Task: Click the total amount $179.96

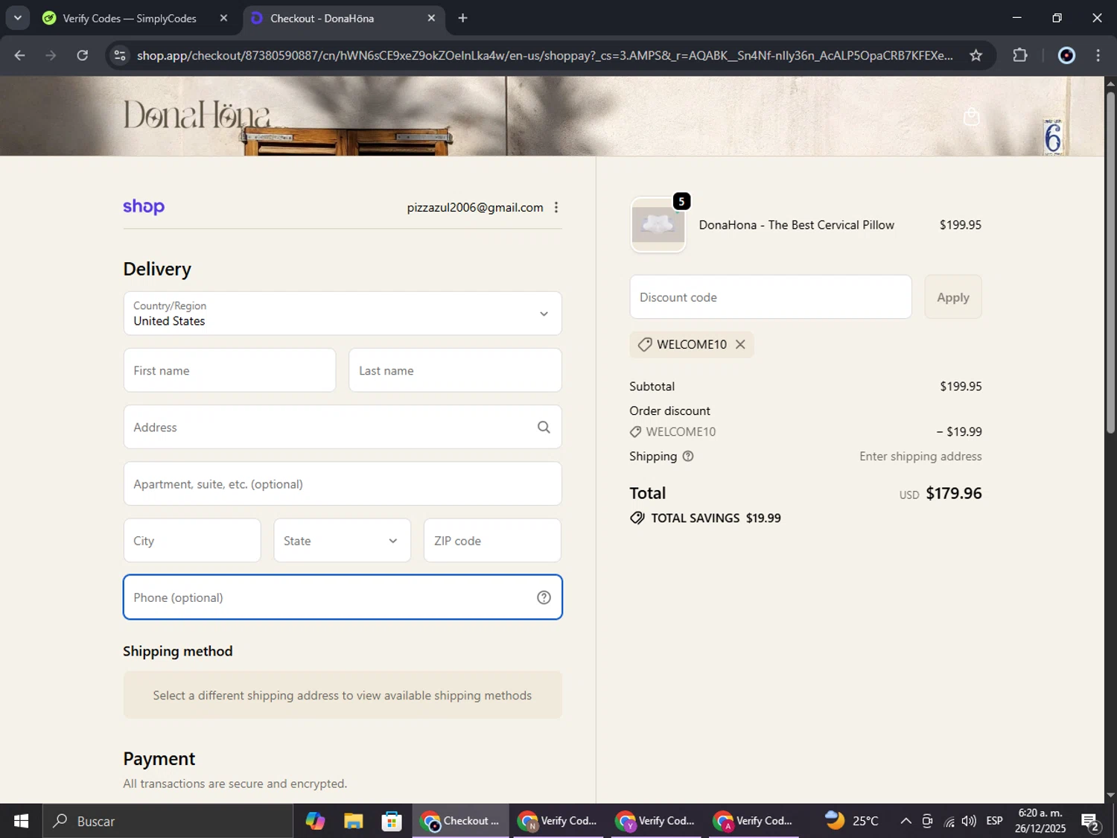Action: [x=954, y=493]
